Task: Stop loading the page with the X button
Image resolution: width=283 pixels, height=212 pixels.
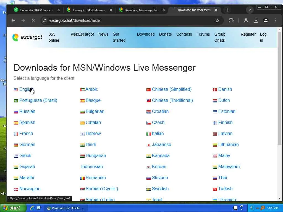Action: click(x=33, y=20)
